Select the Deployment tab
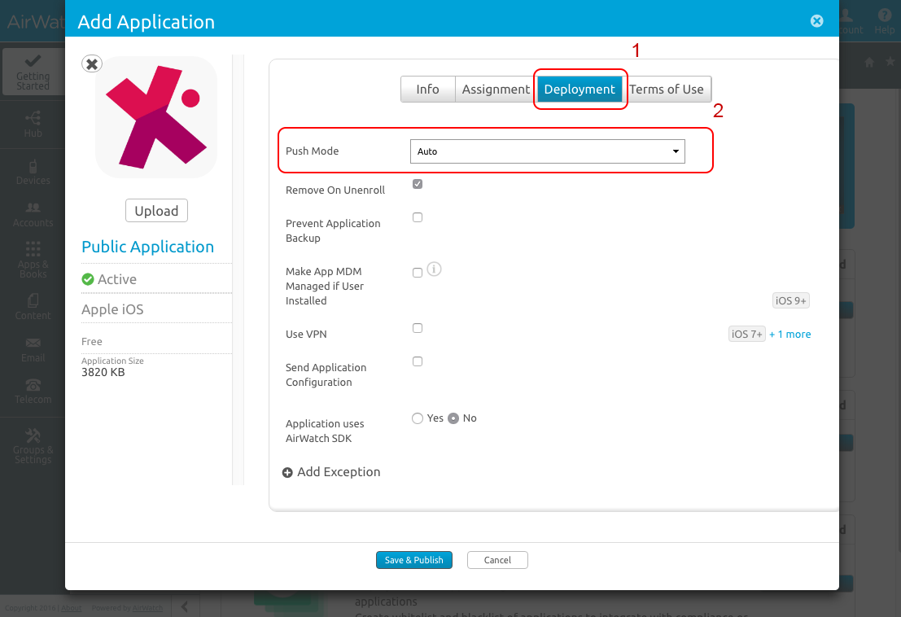Image resolution: width=901 pixels, height=617 pixels. [580, 89]
